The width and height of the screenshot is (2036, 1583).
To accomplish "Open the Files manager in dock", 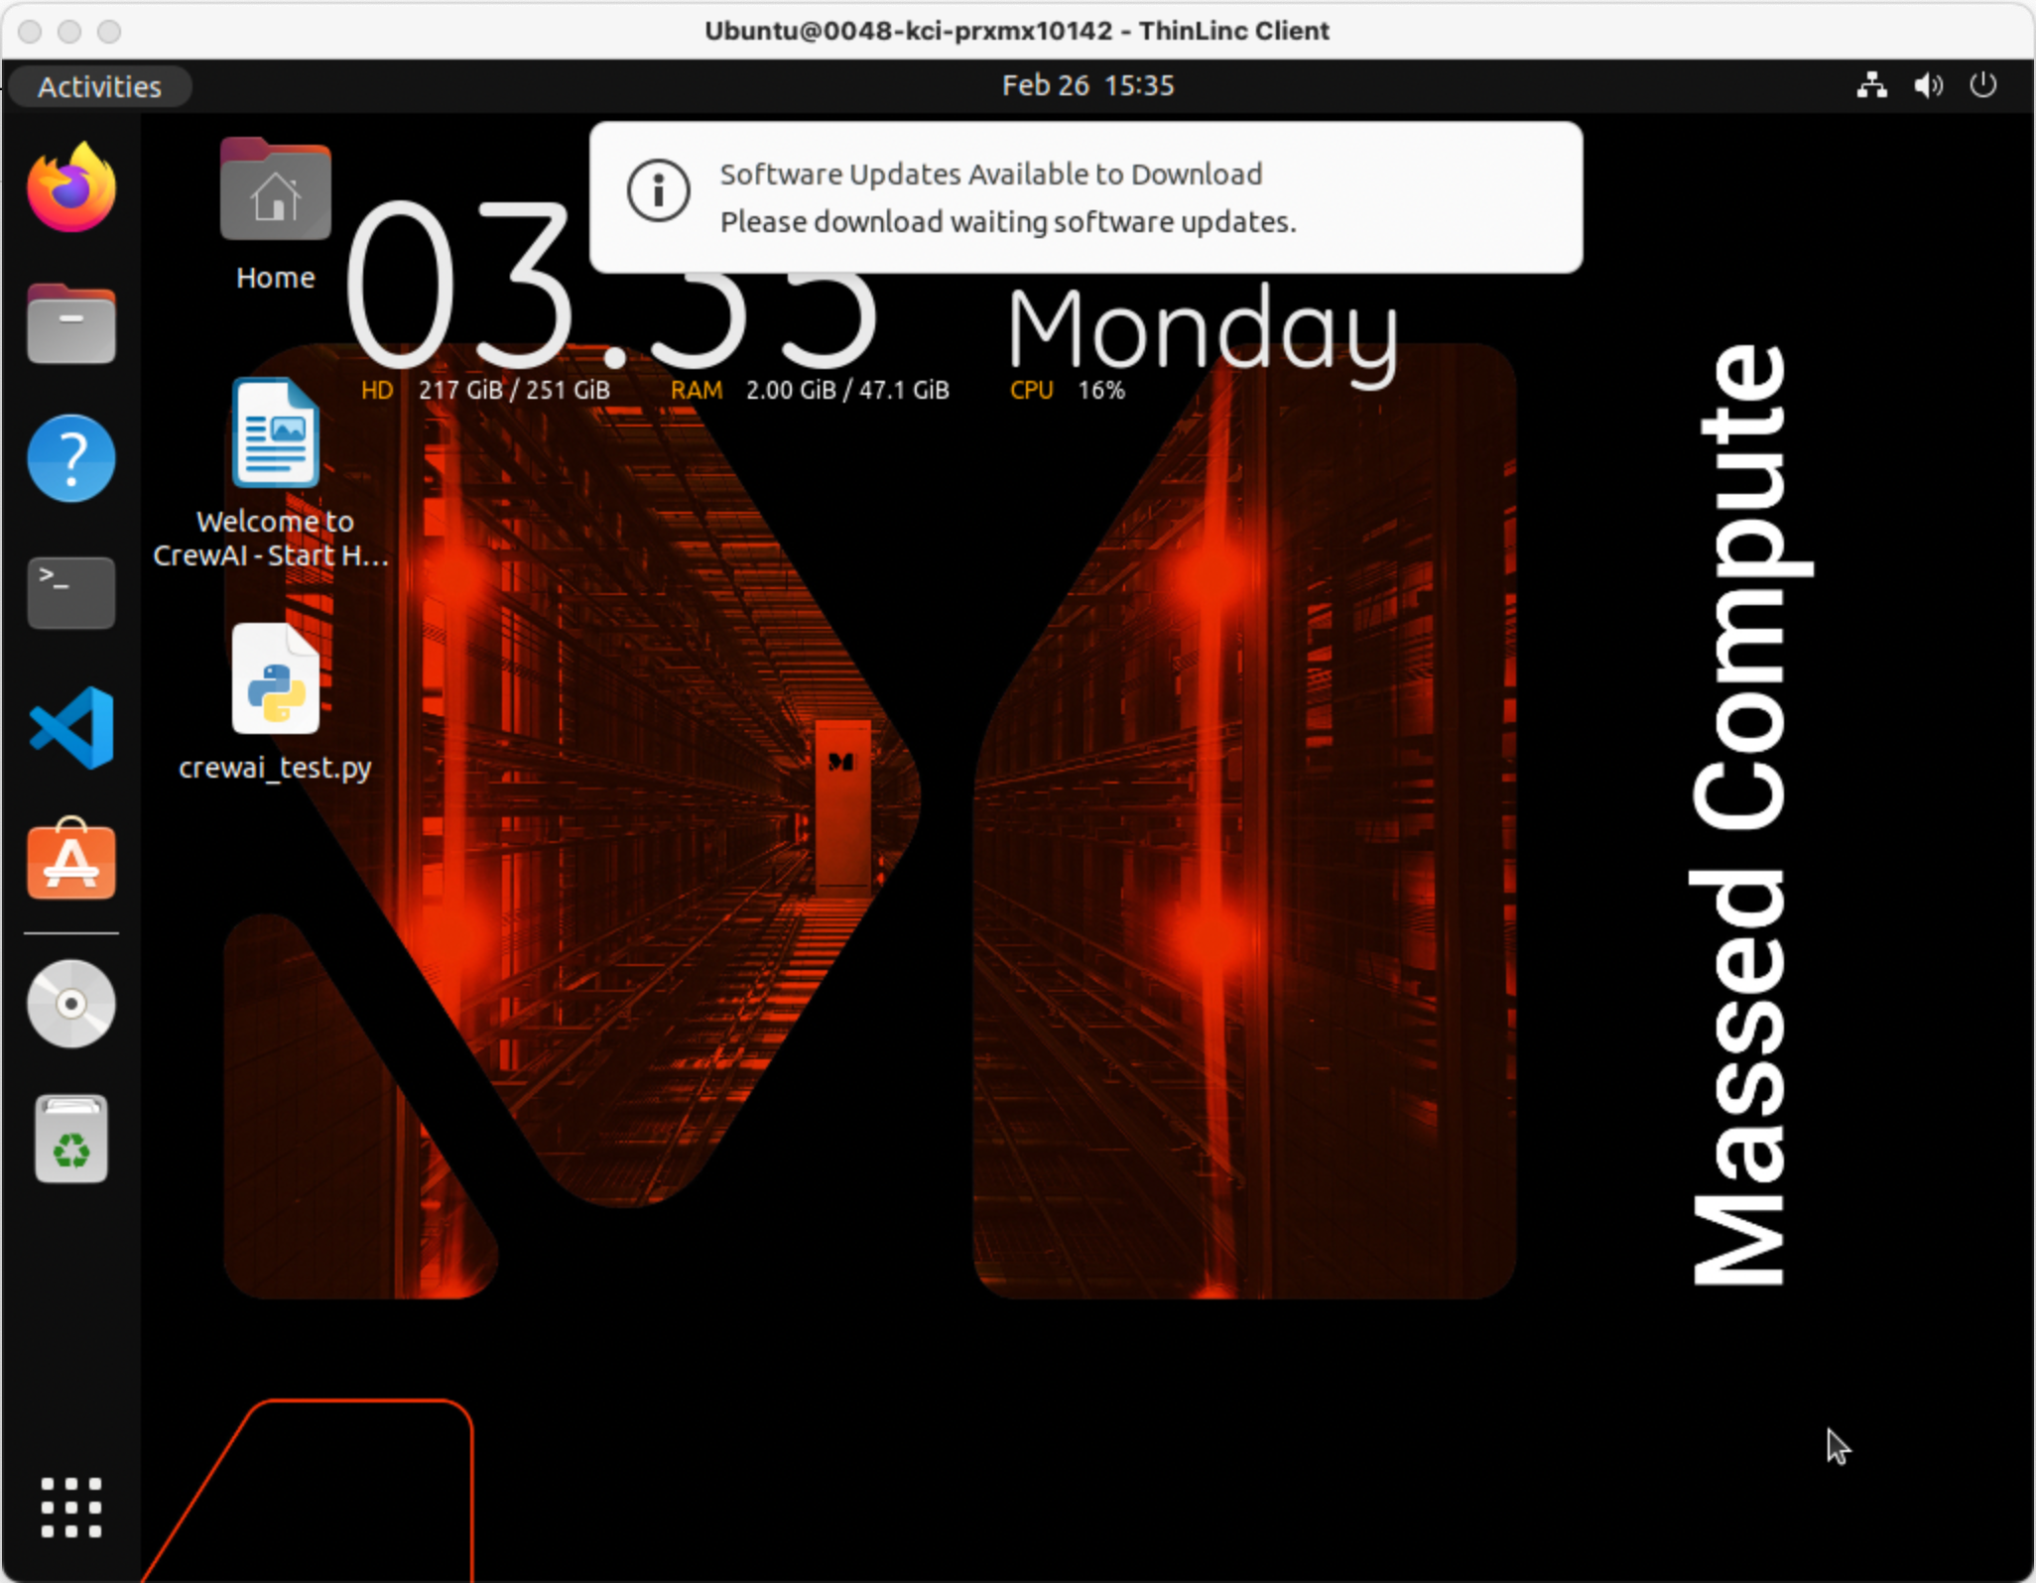I will (71, 323).
